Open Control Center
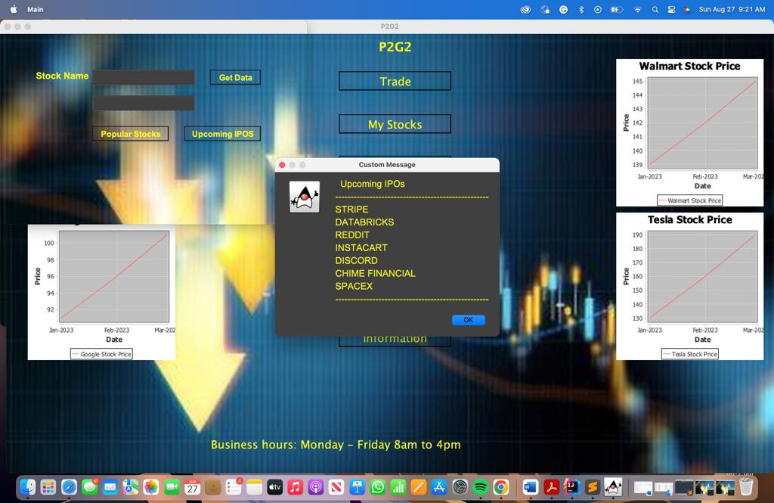This screenshot has width=774, height=503. [671, 9]
